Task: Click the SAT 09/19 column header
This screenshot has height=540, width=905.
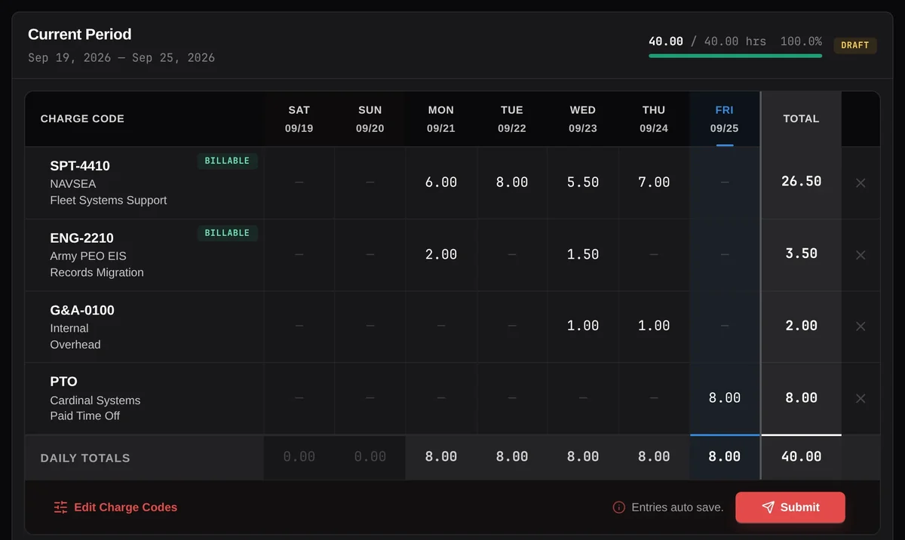Action: (299, 119)
